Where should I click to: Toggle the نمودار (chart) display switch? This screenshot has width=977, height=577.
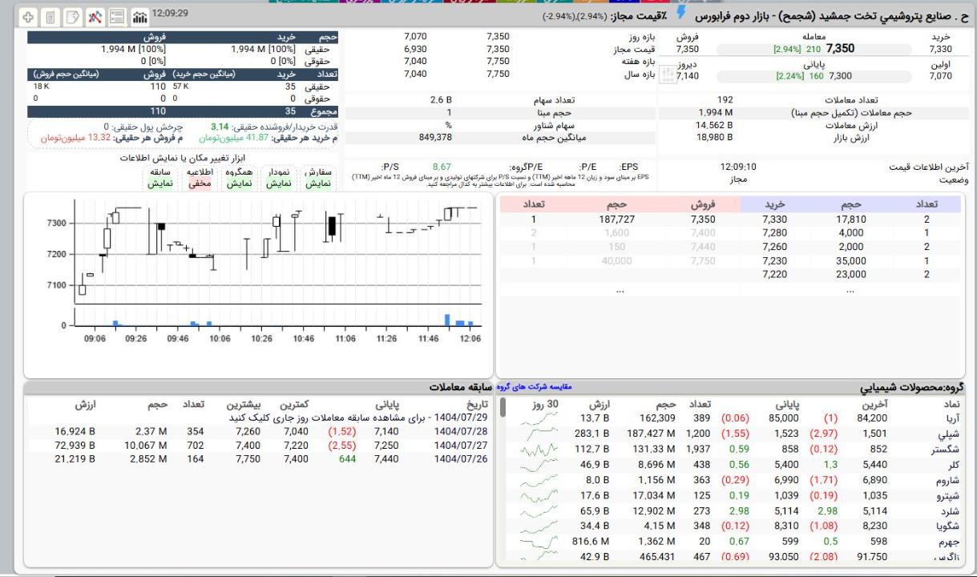[277, 178]
